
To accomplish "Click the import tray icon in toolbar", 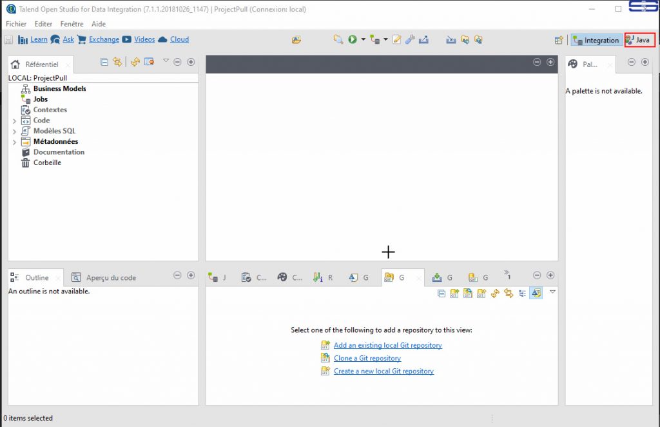I will 451,39.
